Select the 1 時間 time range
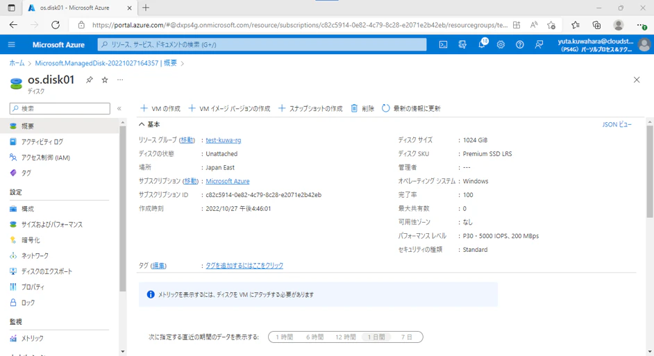This screenshot has height=356, width=654. click(284, 337)
